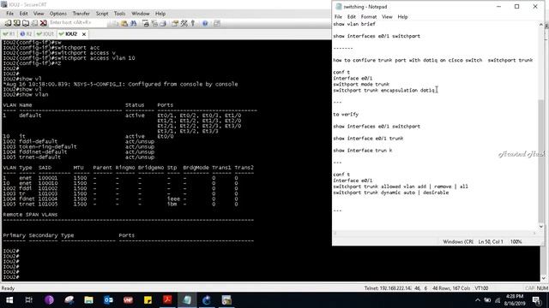Image resolution: width=549 pixels, height=308 pixels.
Task: Click the Print Selection toolbar icon
Action: (154, 23)
